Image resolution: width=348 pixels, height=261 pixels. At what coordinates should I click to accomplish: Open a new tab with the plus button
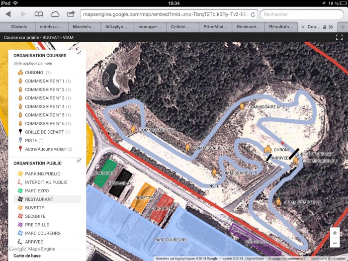[343, 27]
